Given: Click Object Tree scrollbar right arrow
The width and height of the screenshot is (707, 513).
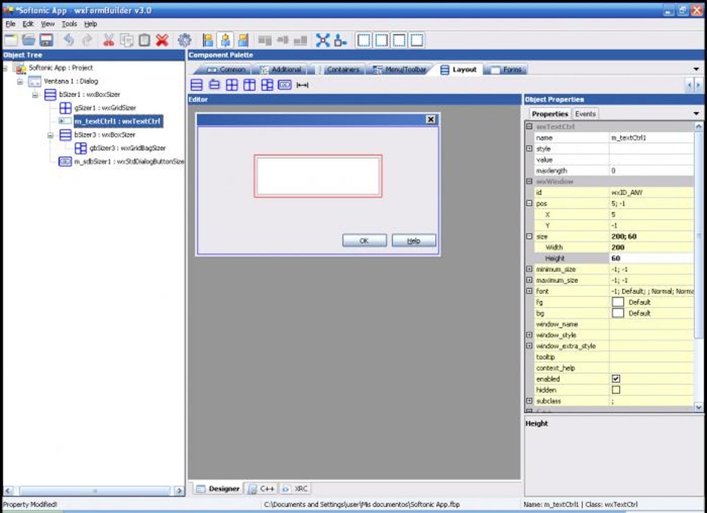Looking at the screenshot, I should click(x=179, y=490).
